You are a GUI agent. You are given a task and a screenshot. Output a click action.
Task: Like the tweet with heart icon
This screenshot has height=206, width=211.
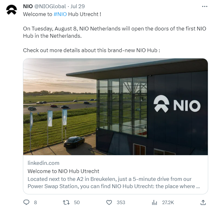click(x=109, y=202)
